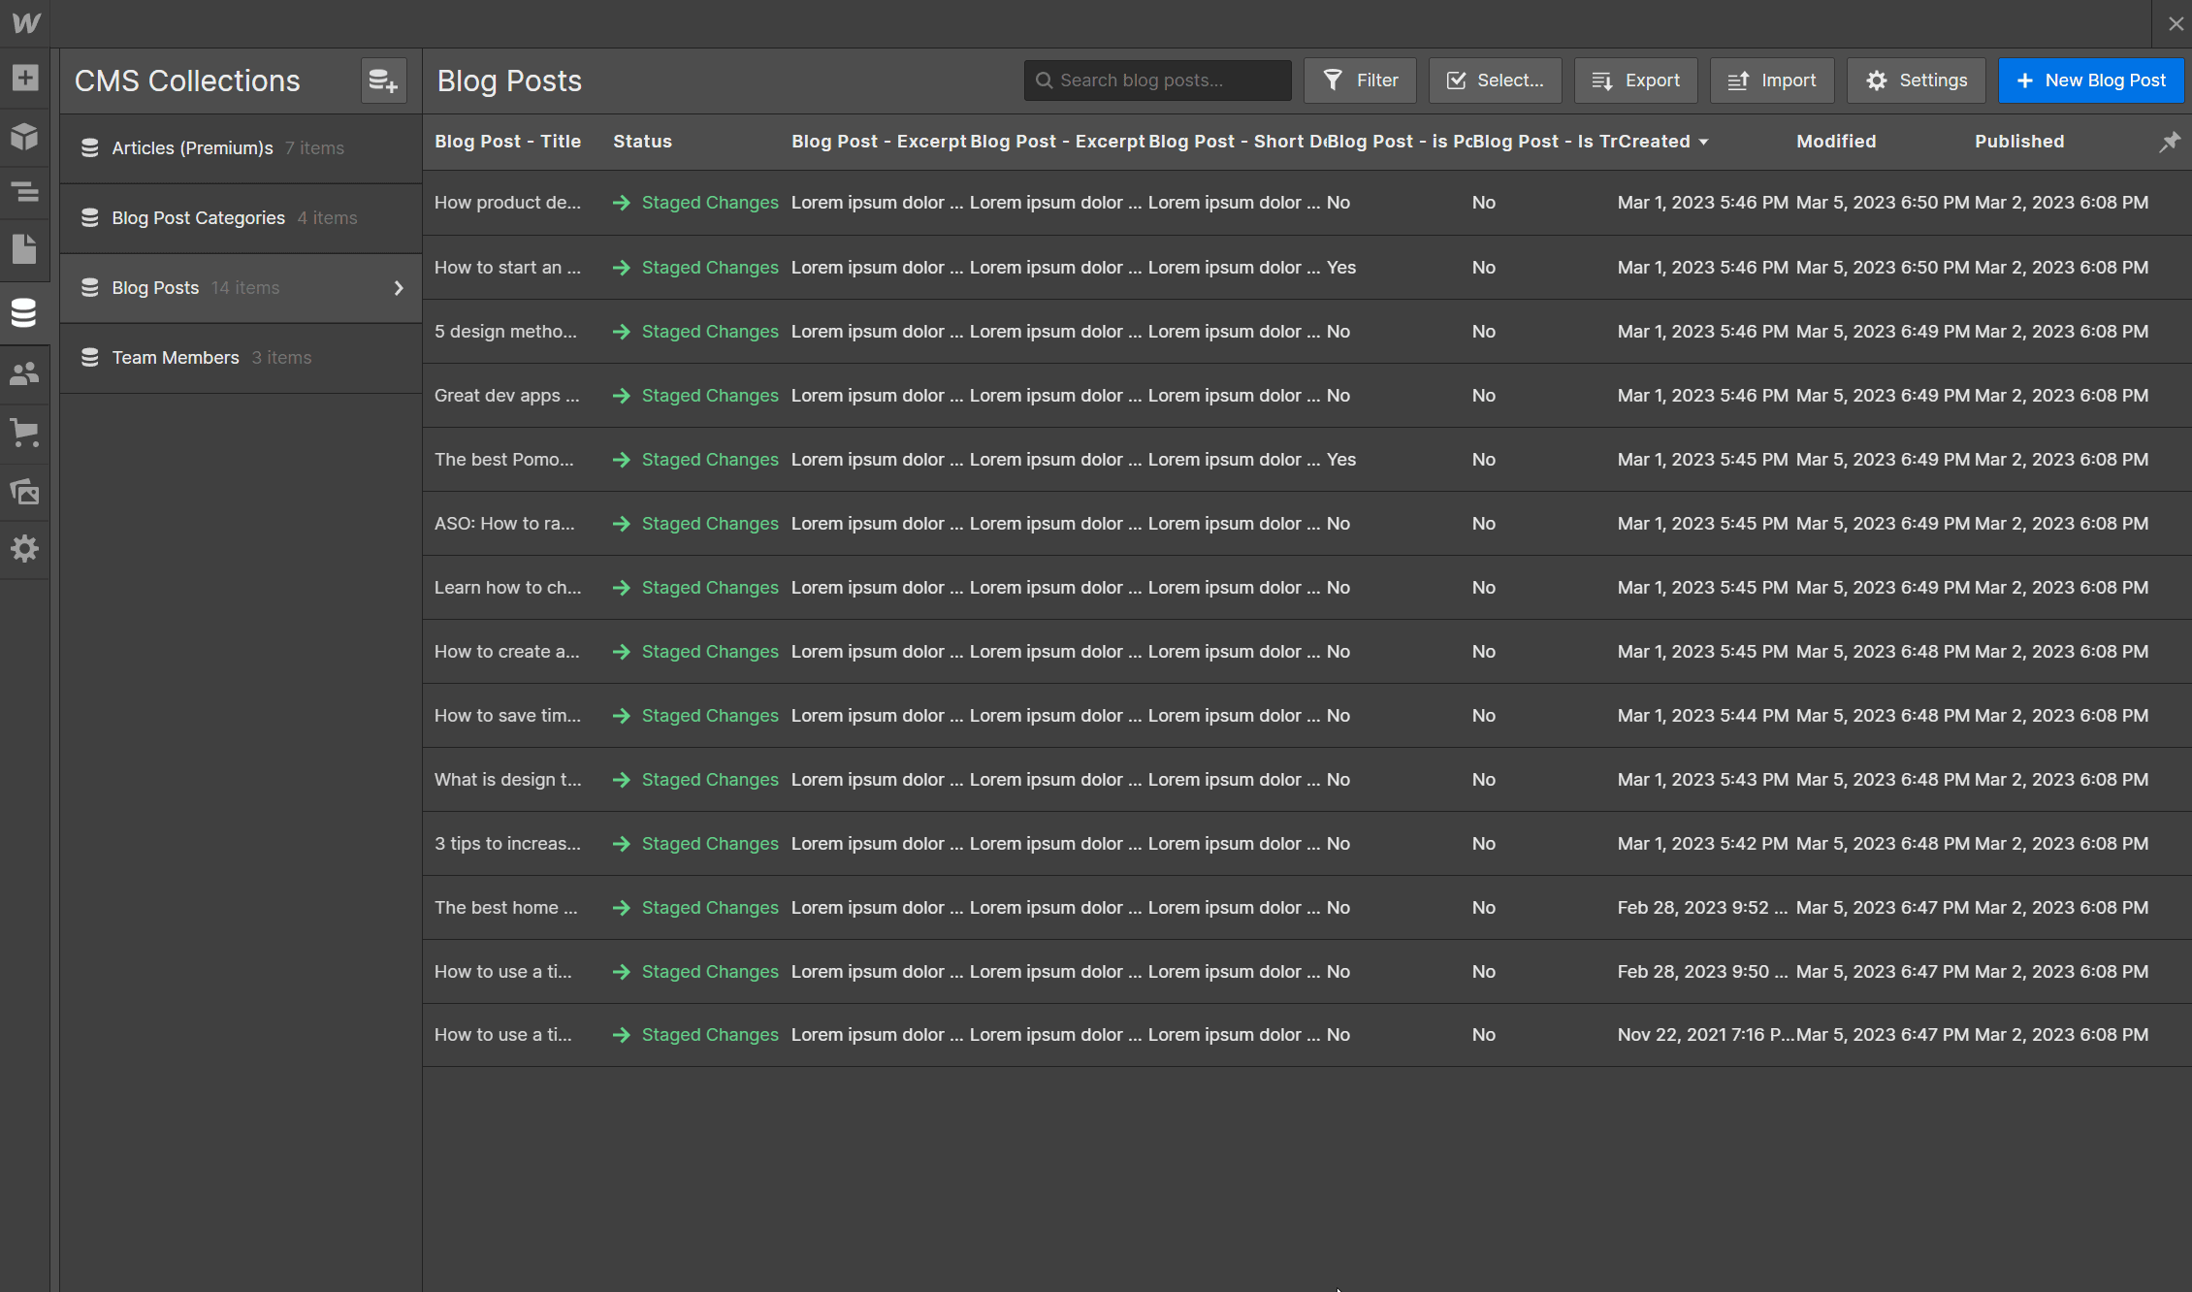Click the search blog posts field

tap(1156, 80)
